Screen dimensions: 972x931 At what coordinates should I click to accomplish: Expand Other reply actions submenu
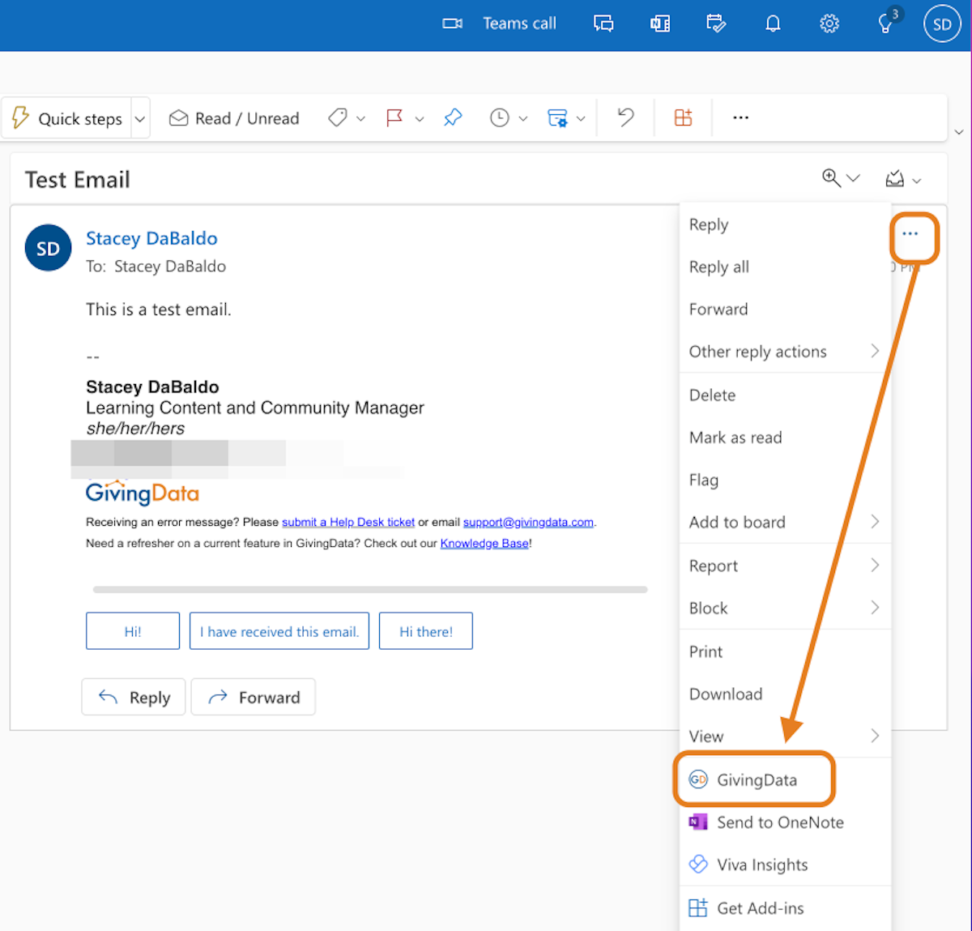(785, 351)
